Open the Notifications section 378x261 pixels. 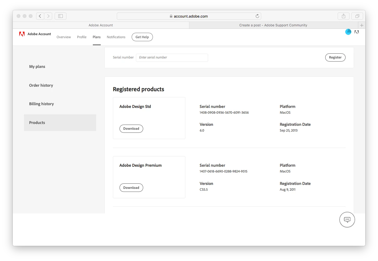click(116, 37)
